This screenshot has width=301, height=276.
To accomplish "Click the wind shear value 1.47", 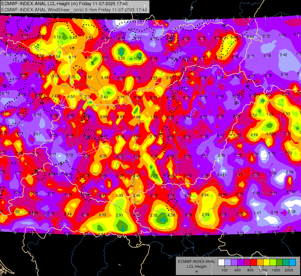I will coord(257,213).
